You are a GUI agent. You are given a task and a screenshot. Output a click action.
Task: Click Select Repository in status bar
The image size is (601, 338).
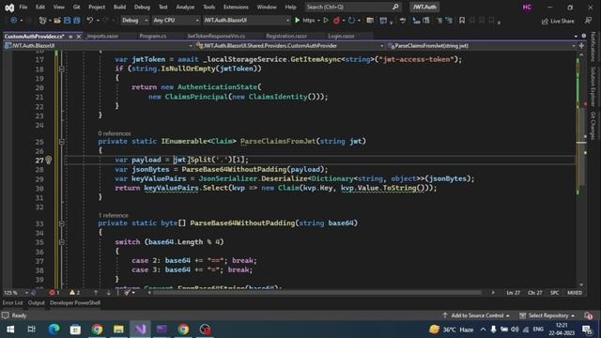[x=547, y=315]
